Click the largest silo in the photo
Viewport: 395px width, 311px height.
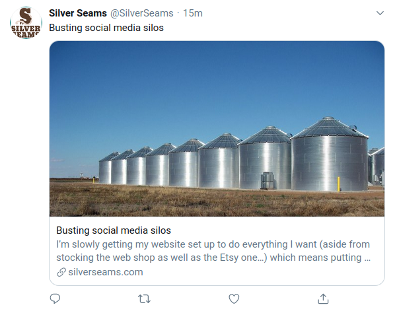click(x=329, y=154)
